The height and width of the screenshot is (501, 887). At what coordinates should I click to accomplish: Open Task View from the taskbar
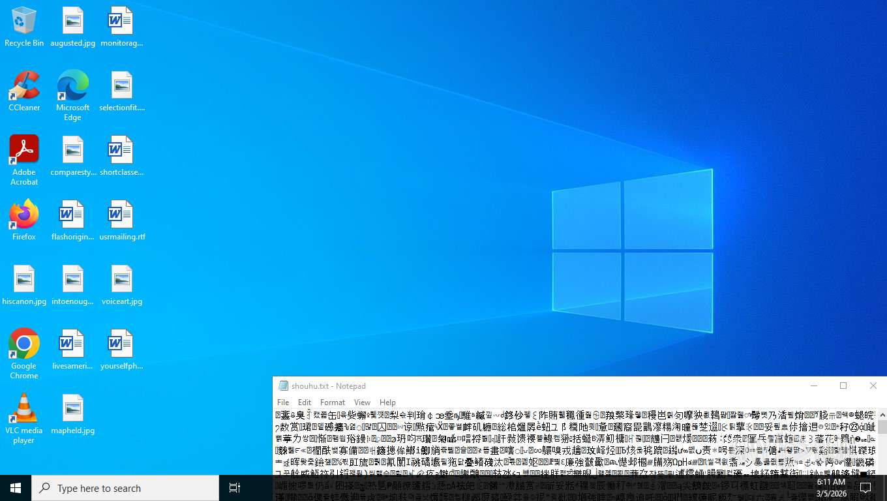click(235, 488)
